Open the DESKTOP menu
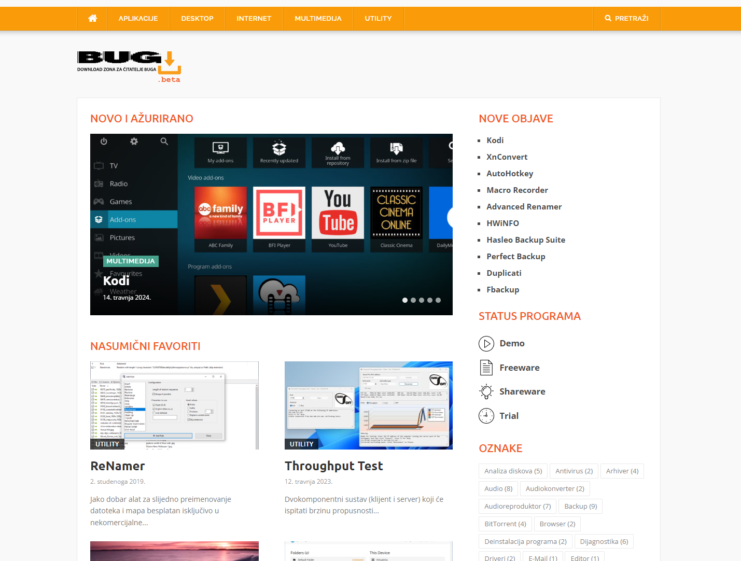Image resolution: width=741 pixels, height=561 pixels. pyautogui.click(x=197, y=18)
